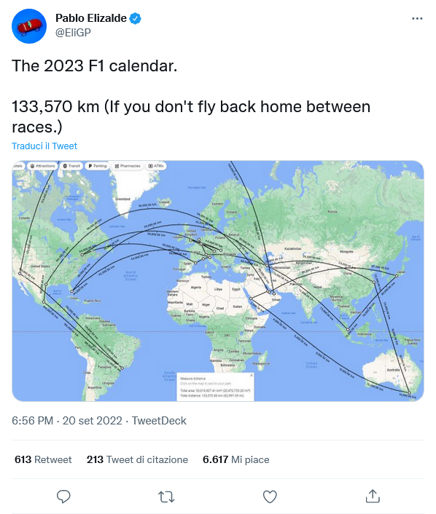Image resolution: width=436 pixels, height=514 pixels.
Task: Click the blue verified badge
Action: (x=136, y=18)
